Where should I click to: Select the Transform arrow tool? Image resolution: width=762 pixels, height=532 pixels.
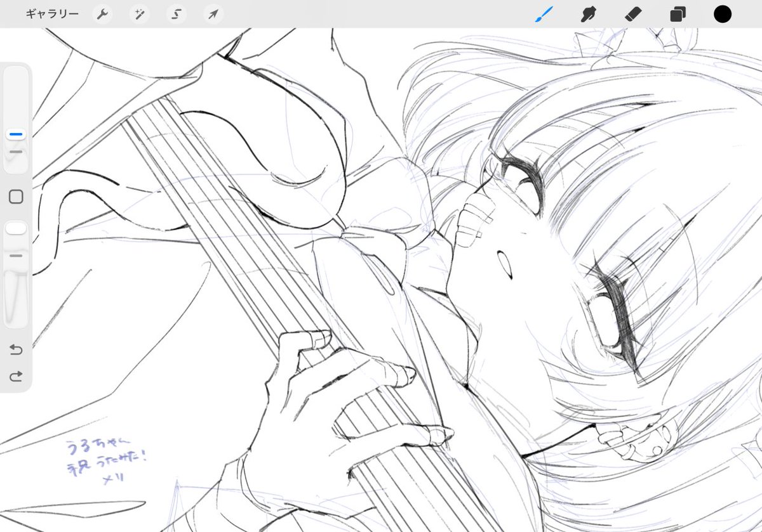(x=213, y=14)
